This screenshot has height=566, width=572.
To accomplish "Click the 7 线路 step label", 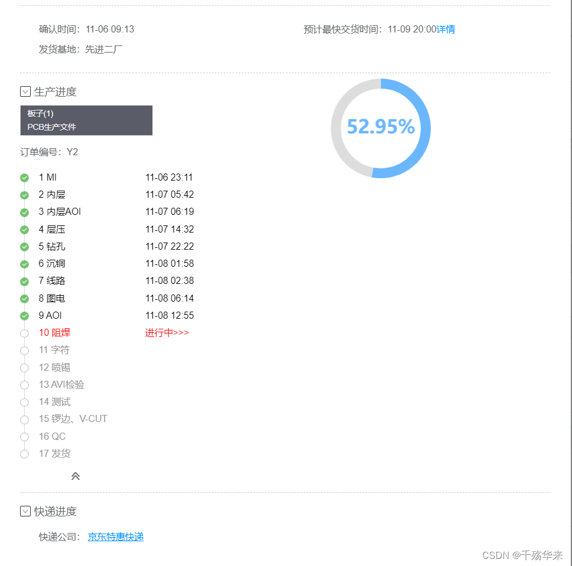I will click(52, 280).
